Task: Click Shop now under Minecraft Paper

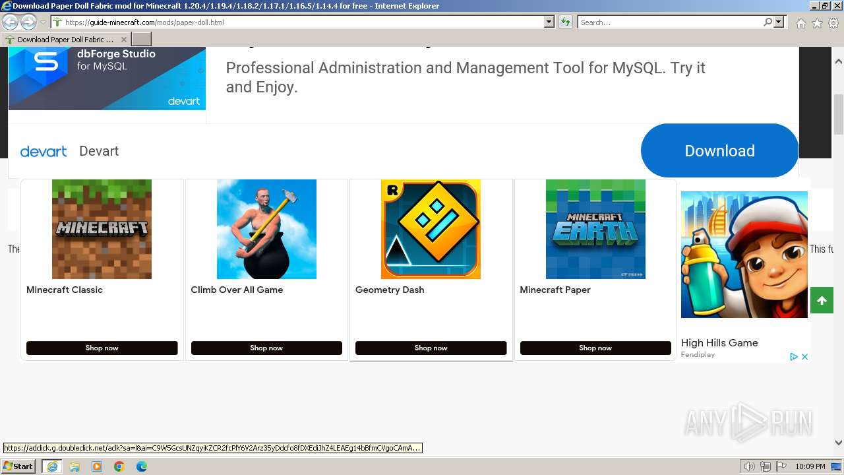Action: coord(595,348)
